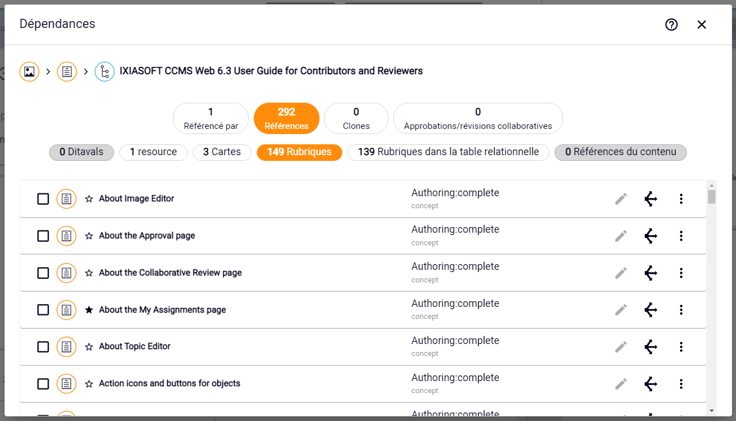Screen dimensions: 736x421
Task: Open About the Collaborative Review page title
Action: [x=171, y=273]
